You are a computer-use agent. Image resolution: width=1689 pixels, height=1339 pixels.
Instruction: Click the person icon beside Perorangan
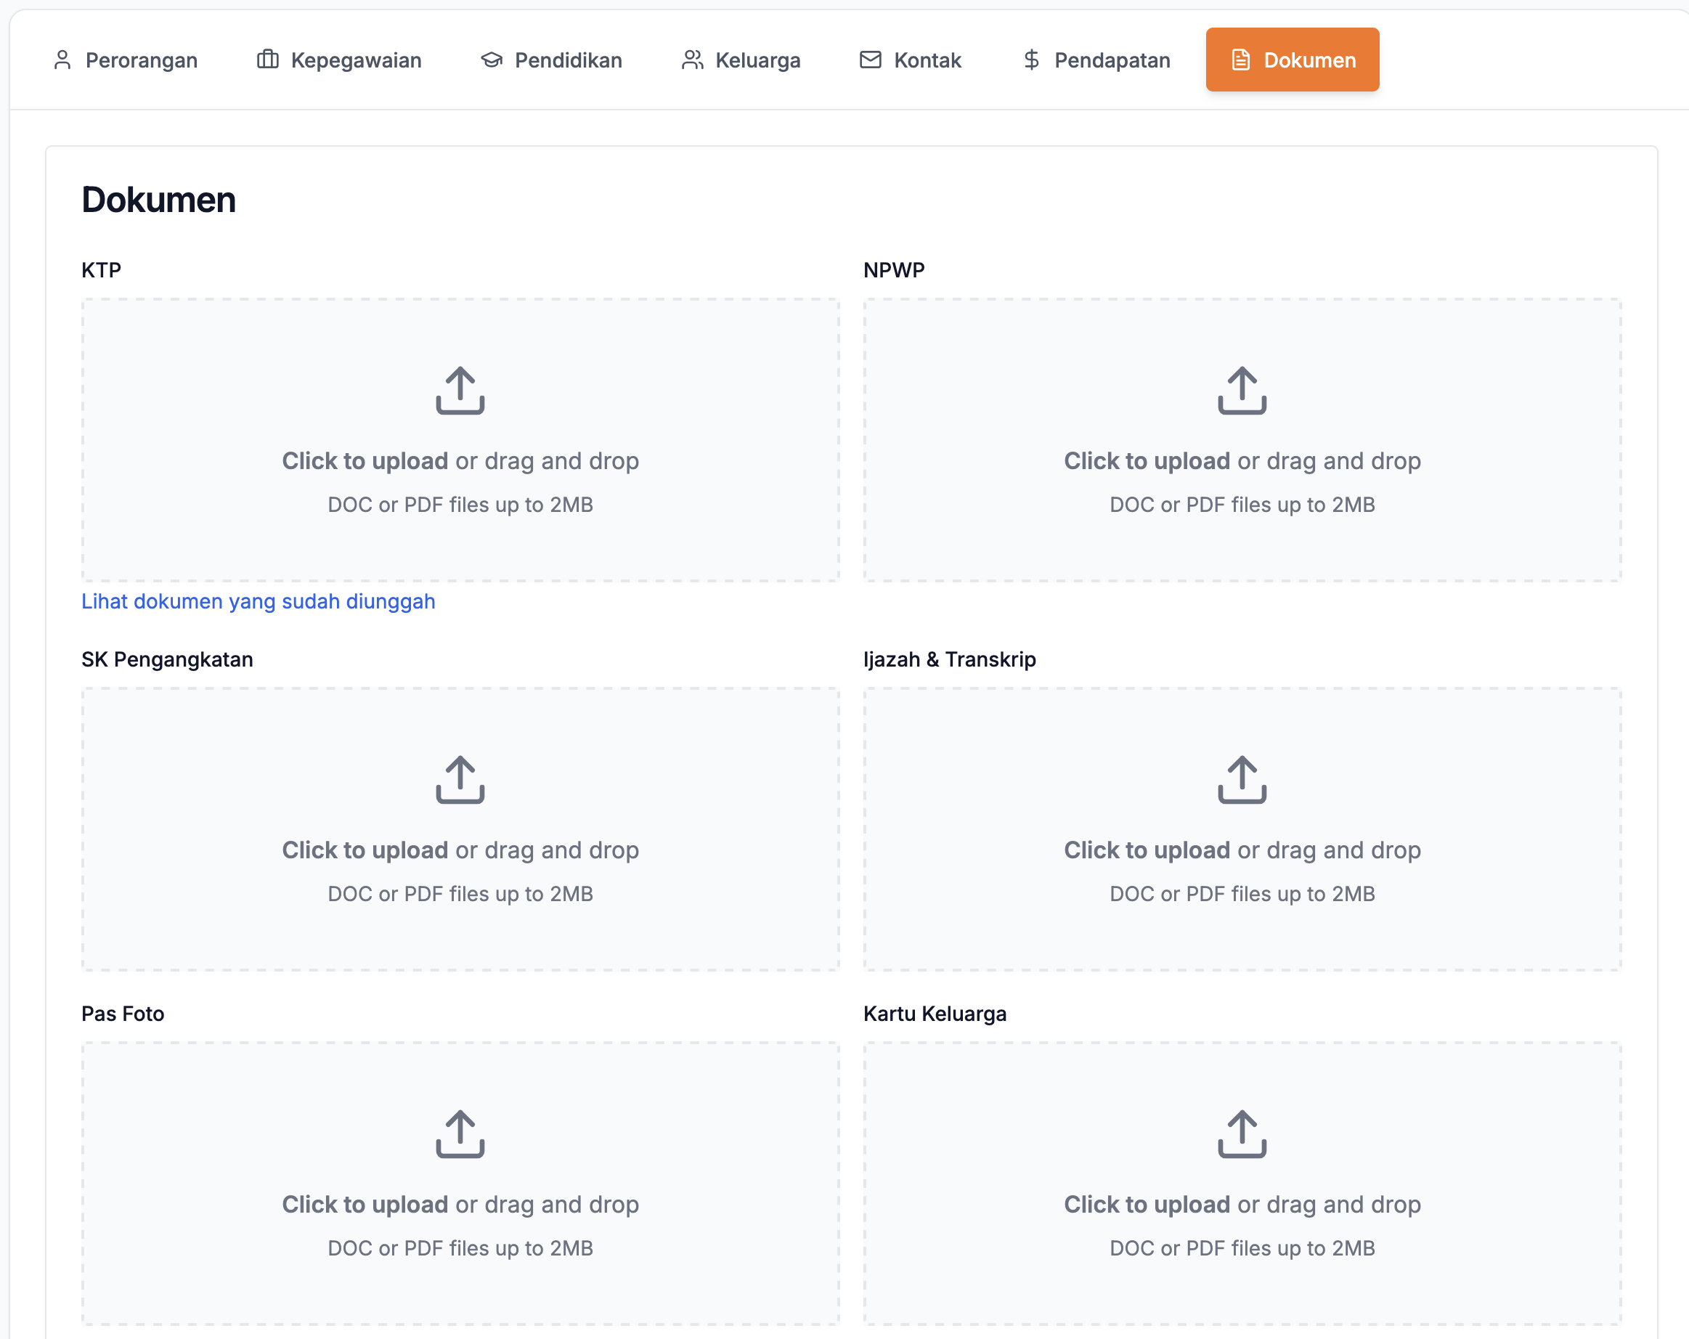62,60
